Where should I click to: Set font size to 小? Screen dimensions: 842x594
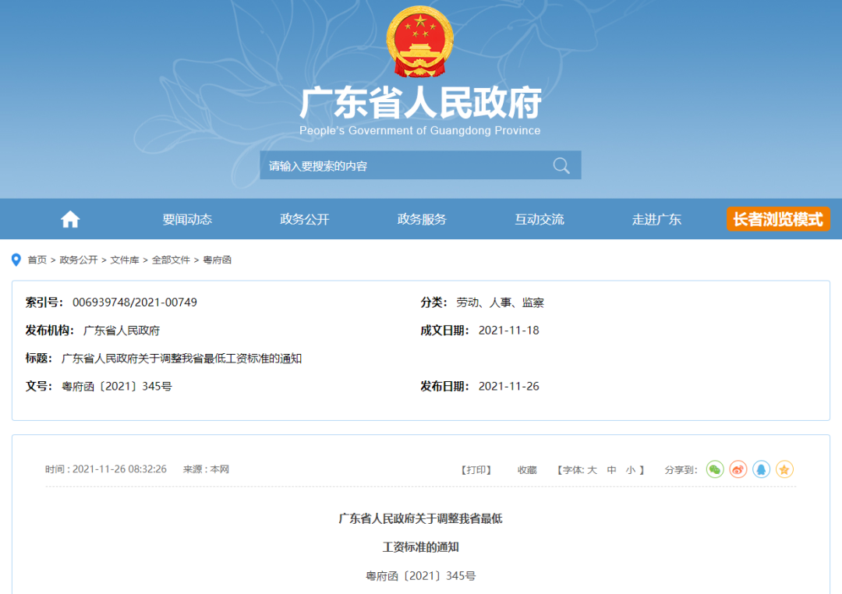(631, 470)
